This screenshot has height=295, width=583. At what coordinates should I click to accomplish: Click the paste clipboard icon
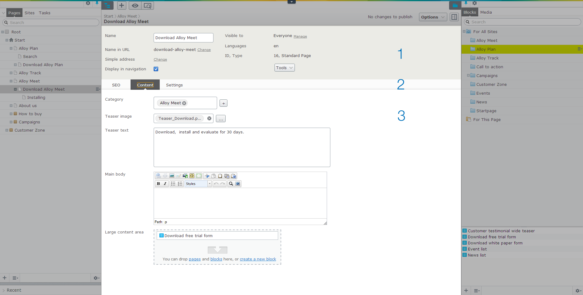tap(220, 176)
